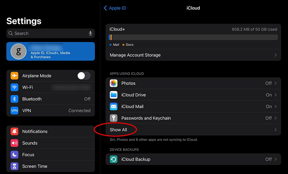Viewport: 288px width, 174px height.
Task: Tap the Settings Search field
Action: tap(51, 33)
